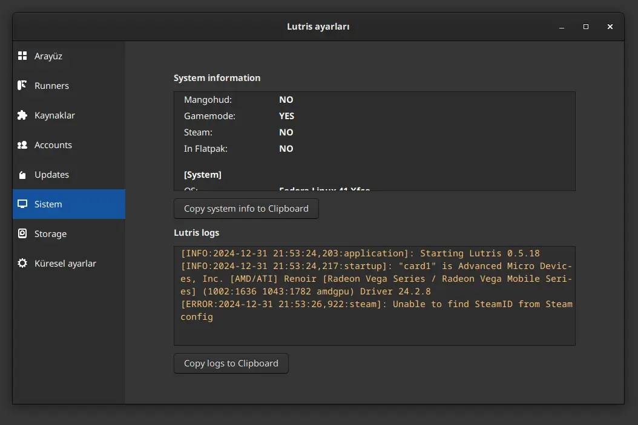
Task: Open Küresel ayarlar settings
Action: [69, 264]
